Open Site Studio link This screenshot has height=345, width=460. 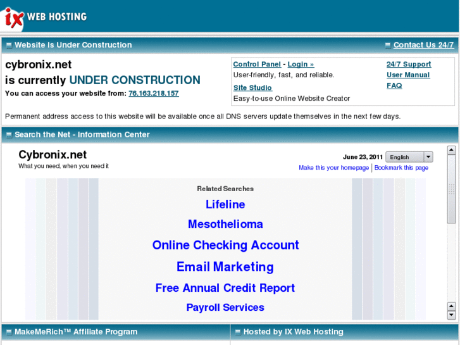252,88
